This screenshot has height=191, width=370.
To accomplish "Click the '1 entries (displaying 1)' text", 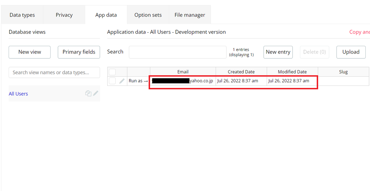I will tap(241, 52).
